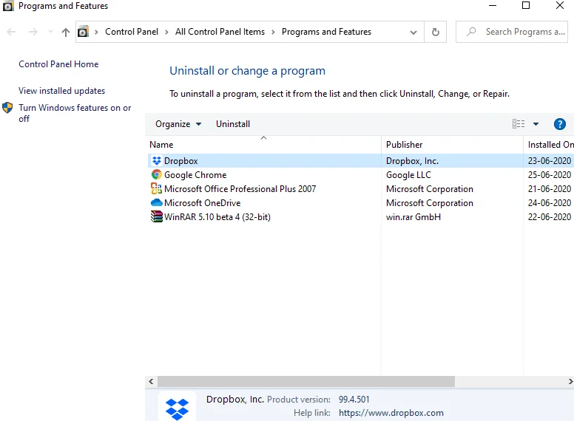Go up one level with up arrow

[66, 32]
